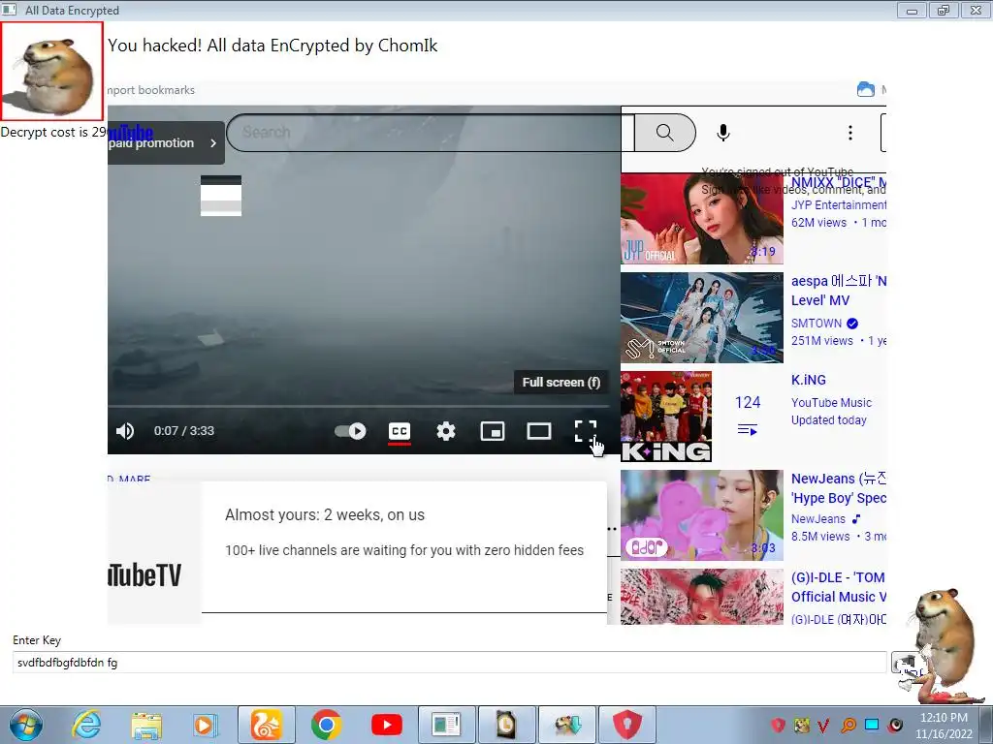Click the JYP Entertainment channel name

(839, 205)
